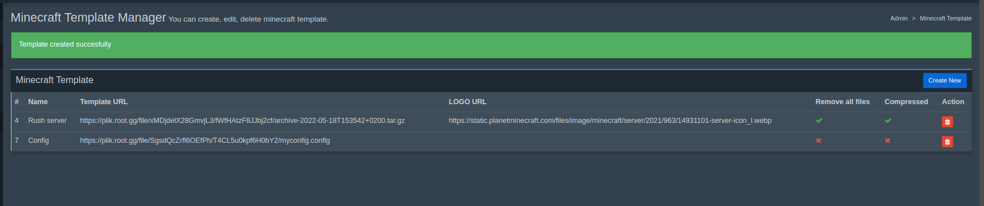The width and height of the screenshot is (984, 206).
Task: Select the Name column header
Action: pyautogui.click(x=38, y=102)
